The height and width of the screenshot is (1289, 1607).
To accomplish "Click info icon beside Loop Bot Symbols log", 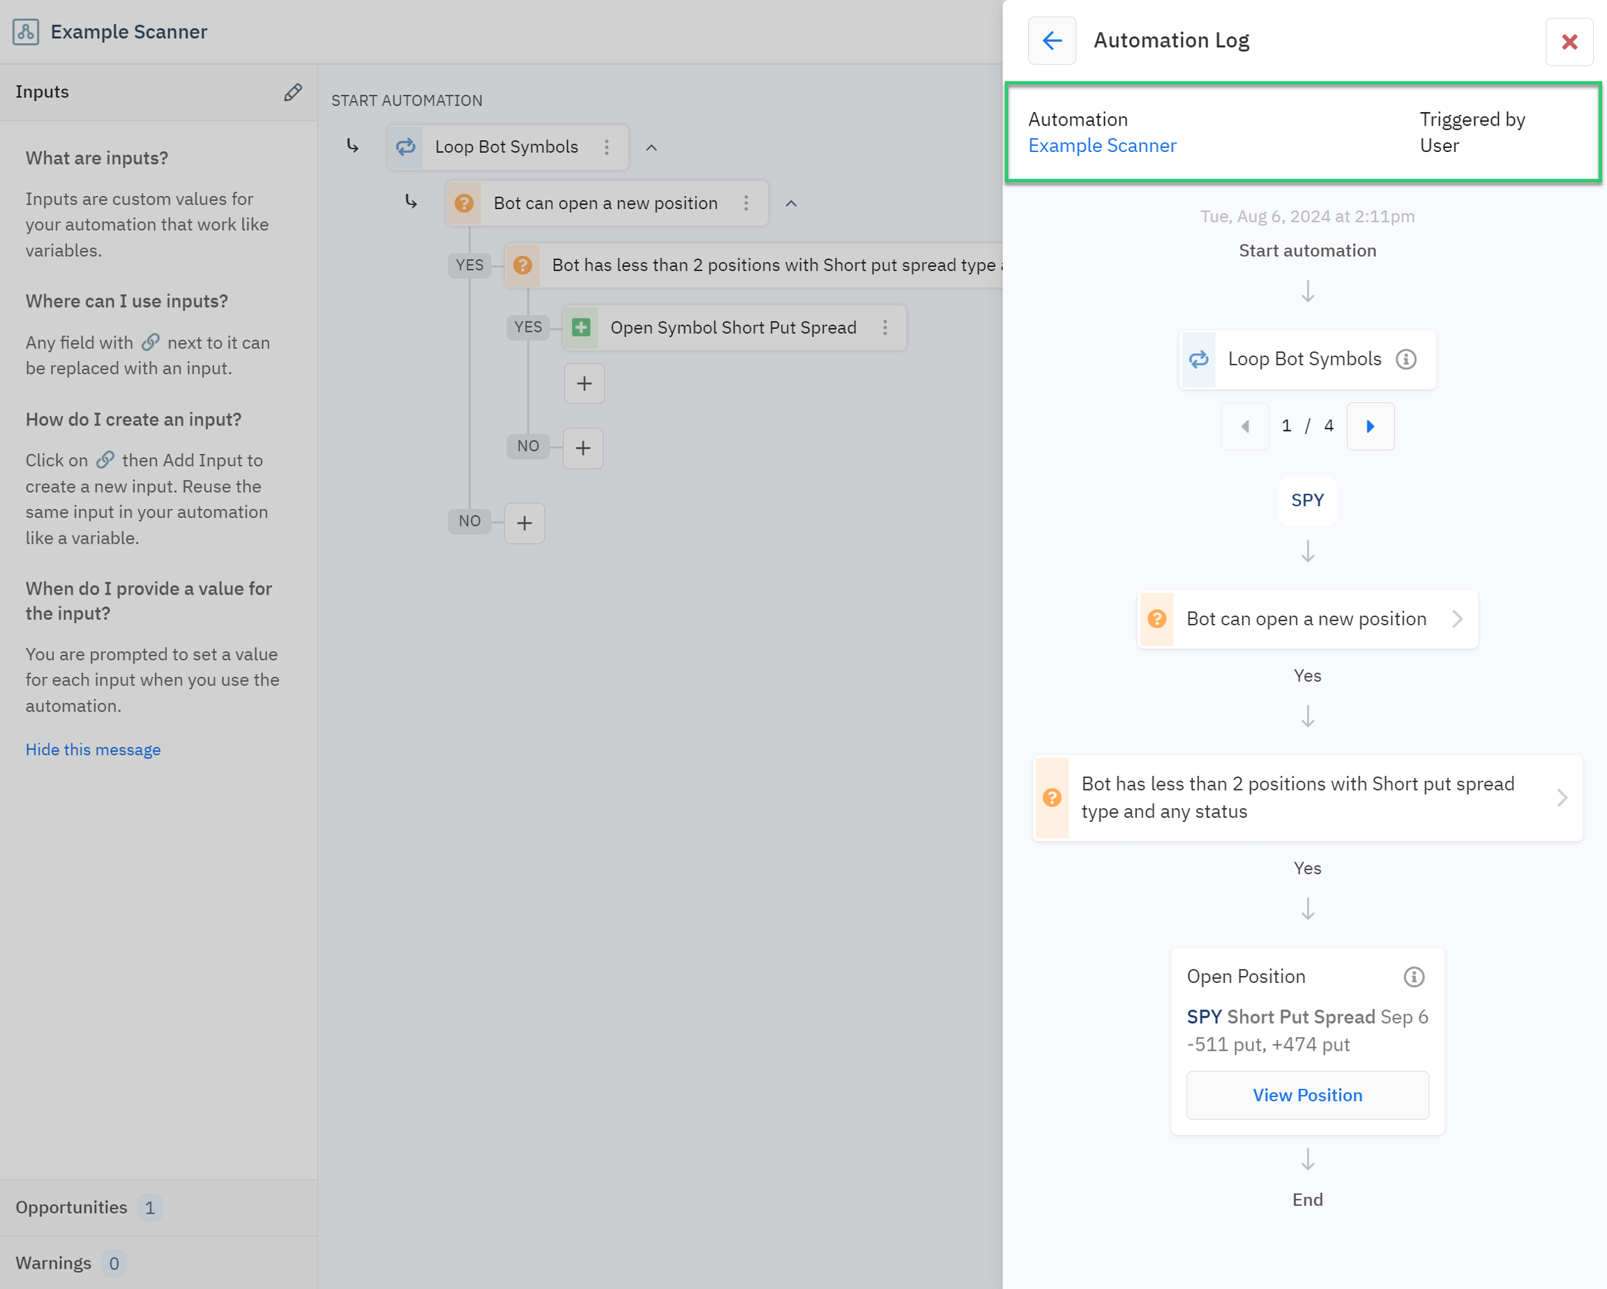I will click(1405, 359).
